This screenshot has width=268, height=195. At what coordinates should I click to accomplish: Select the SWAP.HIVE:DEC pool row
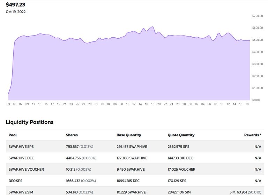[135, 158]
